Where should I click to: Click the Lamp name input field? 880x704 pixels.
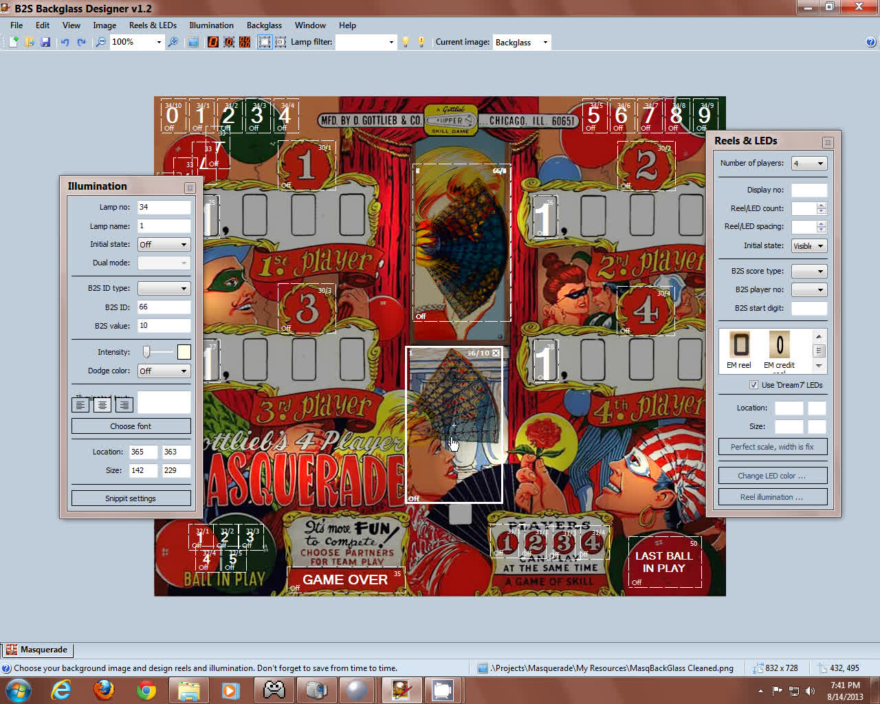(x=164, y=225)
